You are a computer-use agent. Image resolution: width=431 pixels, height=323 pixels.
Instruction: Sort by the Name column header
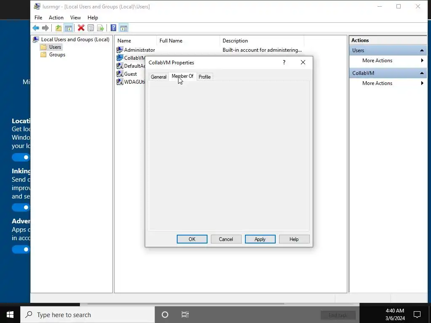pyautogui.click(x=136, y=41)
